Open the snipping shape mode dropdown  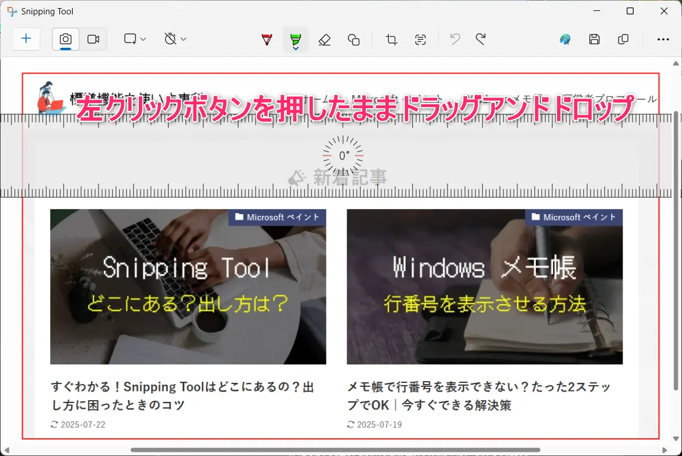coord(134,39)
